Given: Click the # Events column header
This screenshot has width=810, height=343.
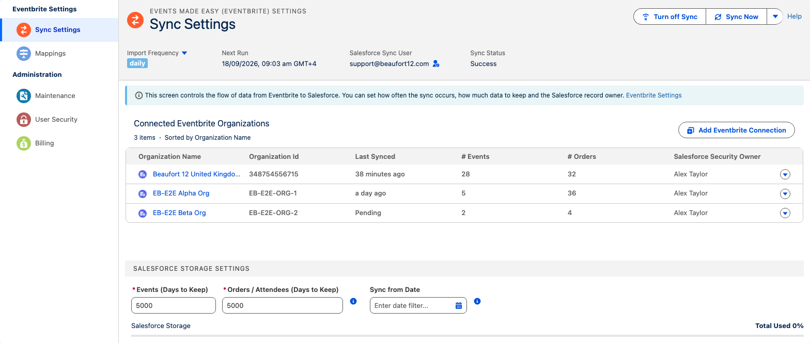Looking at the screenshot, I should 475,157.
